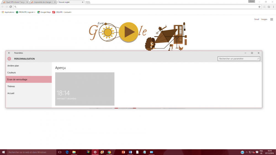The height and width of the screenshot is (155, 276).
Task: Open the L'ÉQUIPE bookmark
Action: click(x=62, y=12)
